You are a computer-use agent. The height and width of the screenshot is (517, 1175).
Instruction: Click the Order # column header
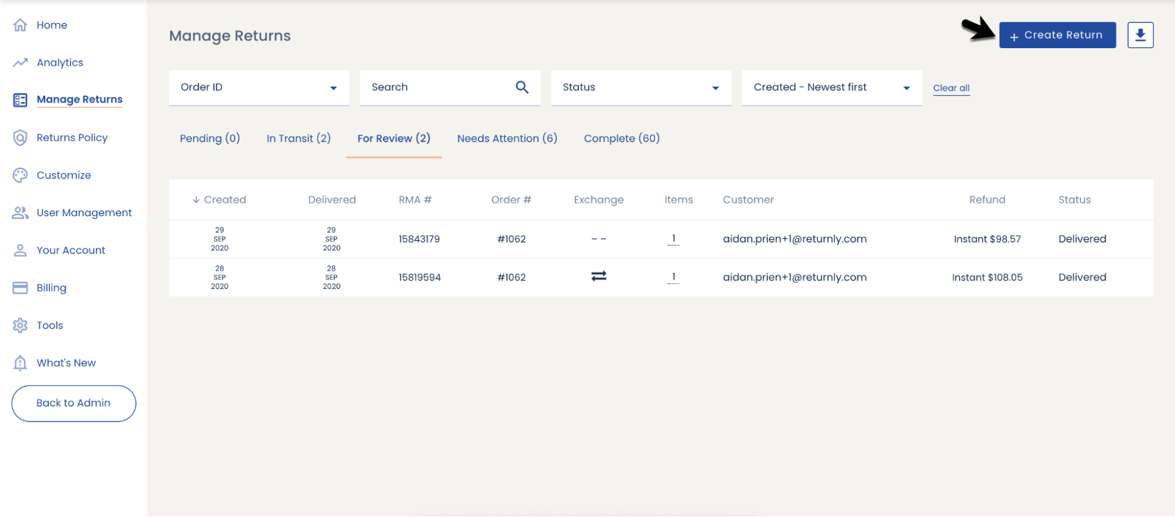point(511,200)
